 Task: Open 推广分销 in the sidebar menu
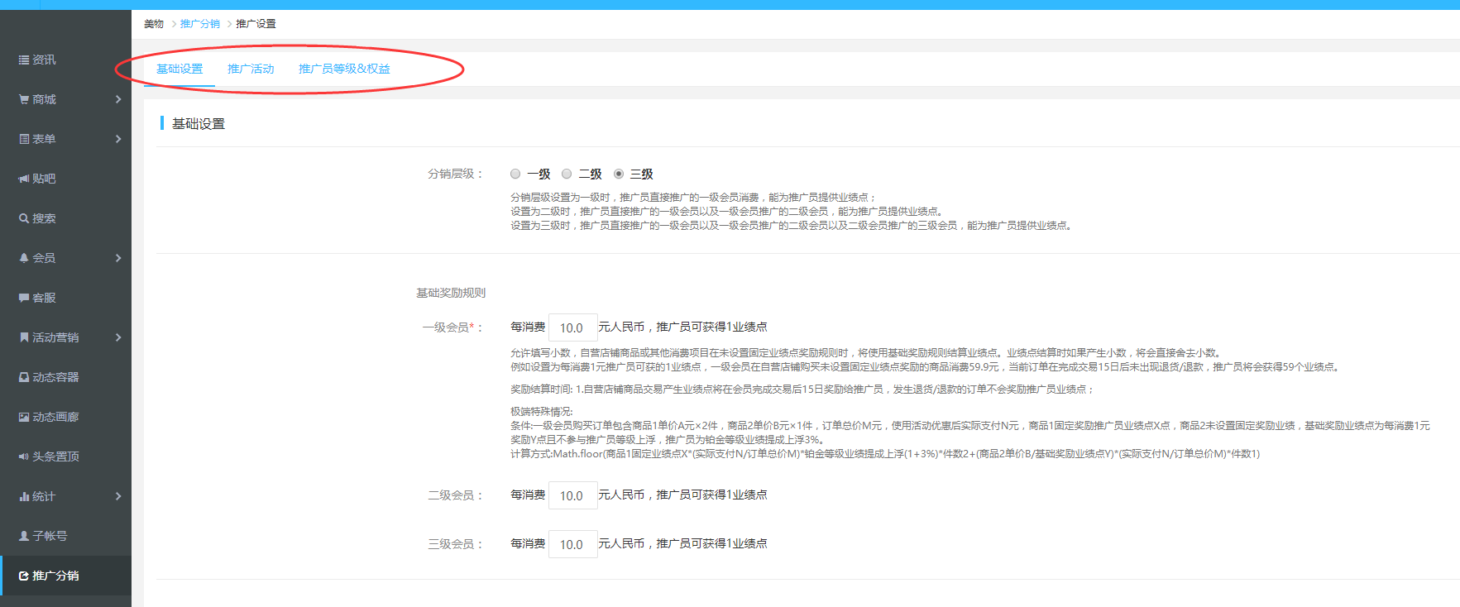pos(55,576)
